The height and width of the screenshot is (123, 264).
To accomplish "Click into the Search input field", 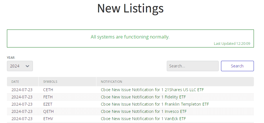I will [x=192, y=66].
